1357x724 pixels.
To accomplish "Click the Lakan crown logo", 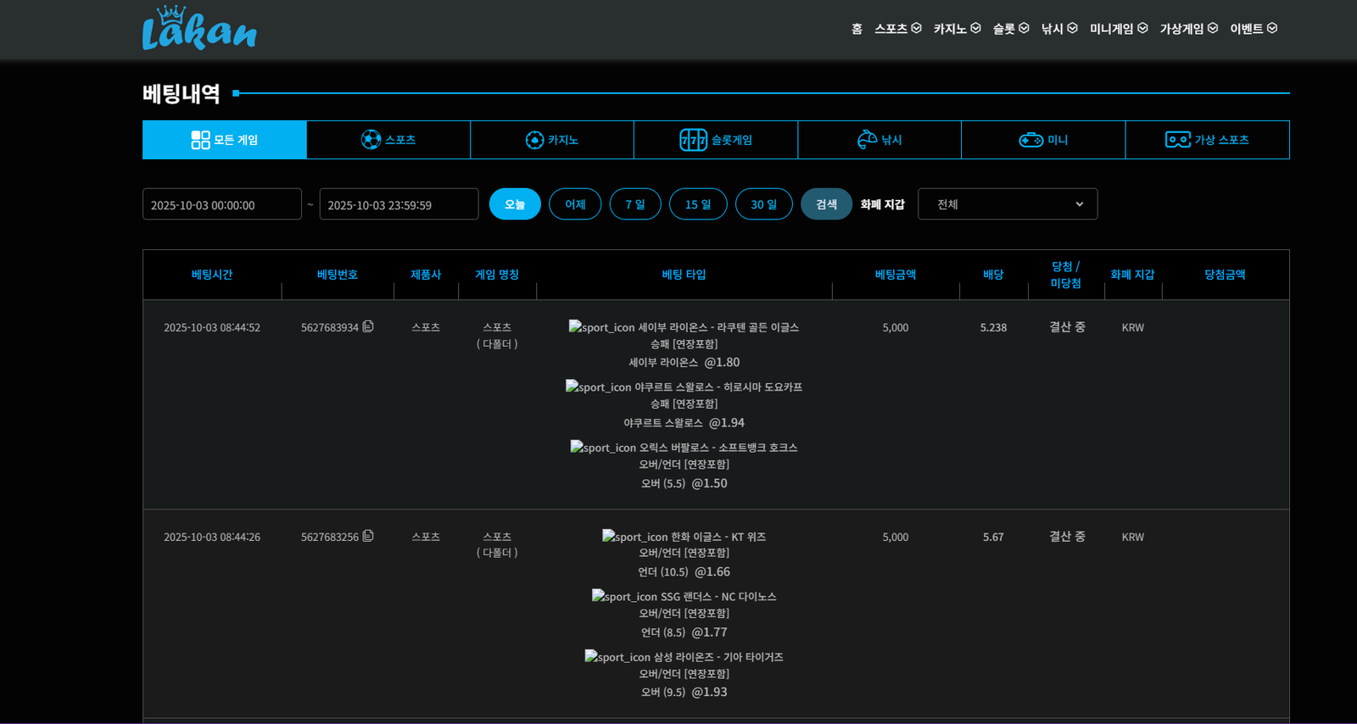I will (199, 29).
